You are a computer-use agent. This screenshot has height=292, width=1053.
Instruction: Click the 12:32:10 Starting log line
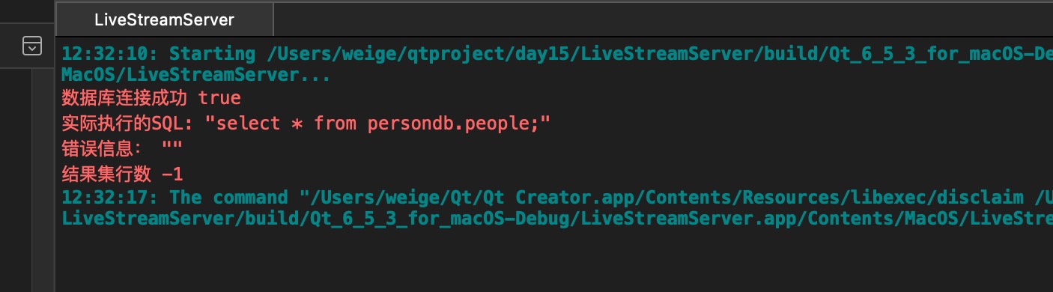557,54
